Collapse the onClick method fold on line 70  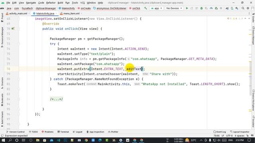pos(18,29)
